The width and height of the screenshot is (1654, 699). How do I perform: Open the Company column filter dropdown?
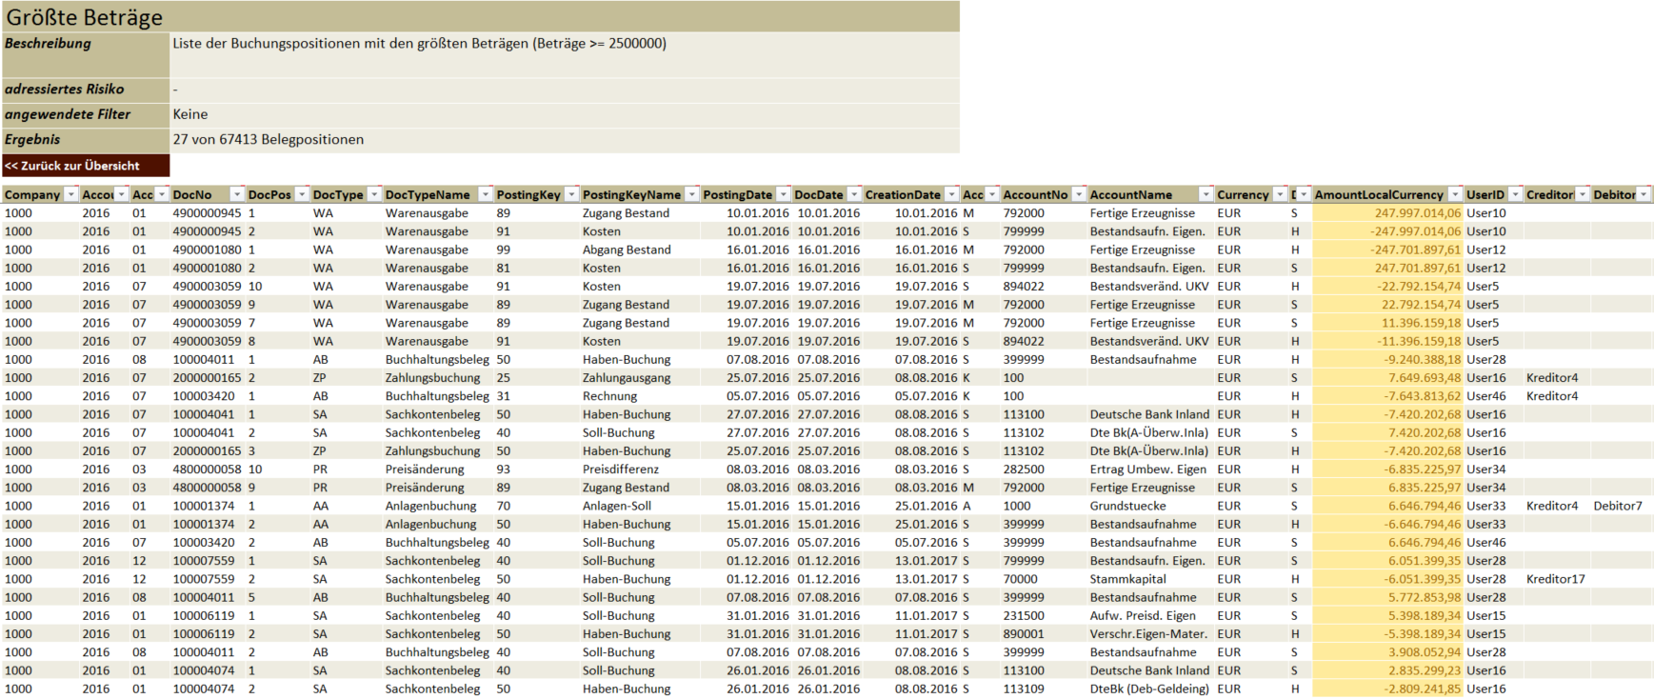click(x=70, y=194)
